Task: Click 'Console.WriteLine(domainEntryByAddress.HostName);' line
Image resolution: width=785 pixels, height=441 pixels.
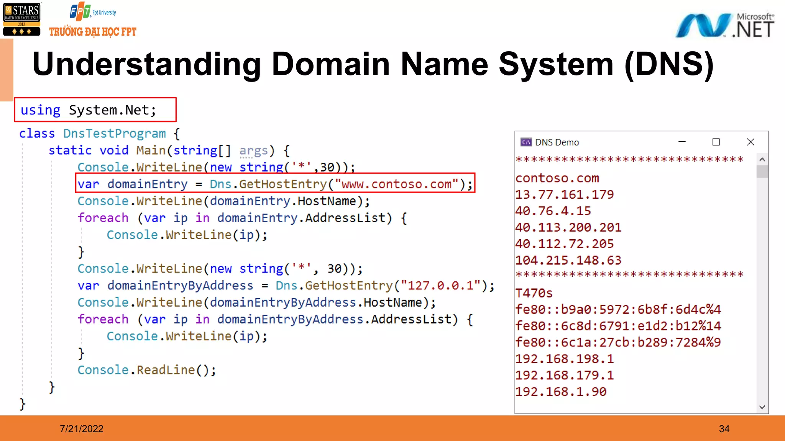Action: 257,303
